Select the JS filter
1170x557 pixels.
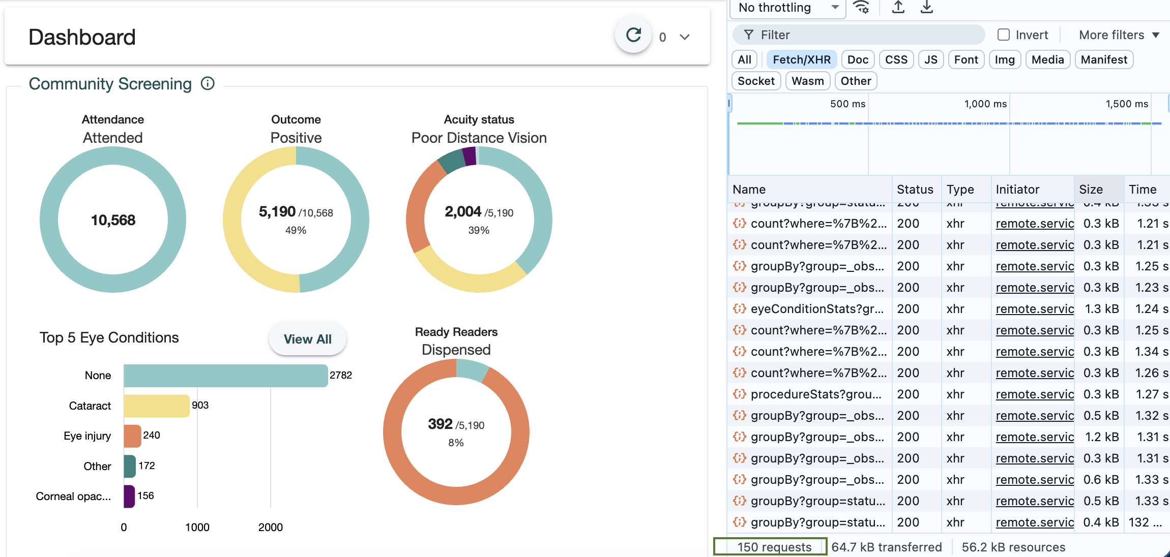[931, 59]
